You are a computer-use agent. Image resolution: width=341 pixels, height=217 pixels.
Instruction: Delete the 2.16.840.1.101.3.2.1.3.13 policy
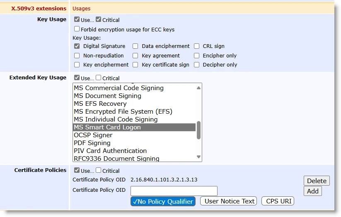coord(317,181)
